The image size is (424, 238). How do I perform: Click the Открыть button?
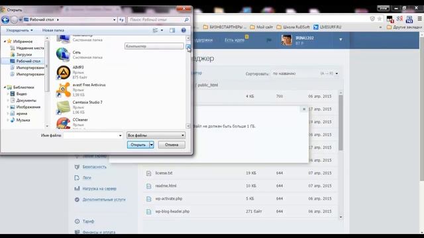(138, 145)
